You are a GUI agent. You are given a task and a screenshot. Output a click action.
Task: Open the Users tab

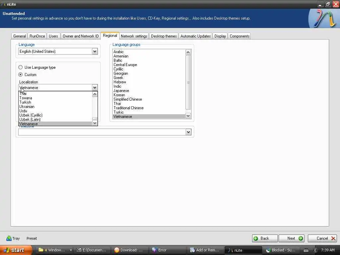pyautogui.click(x=53, y=36)
